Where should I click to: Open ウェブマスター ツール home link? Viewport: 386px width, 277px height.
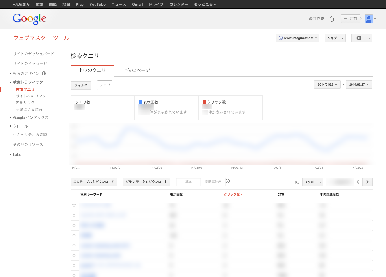click(x=41, y=38)
